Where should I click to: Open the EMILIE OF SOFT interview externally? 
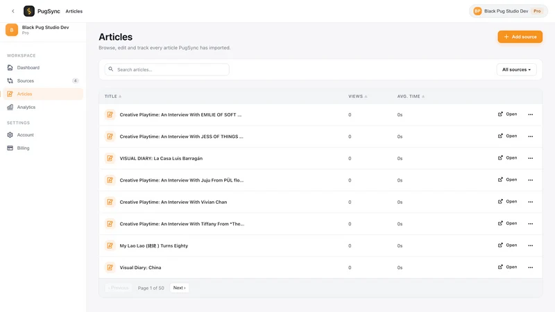[508, 114]
